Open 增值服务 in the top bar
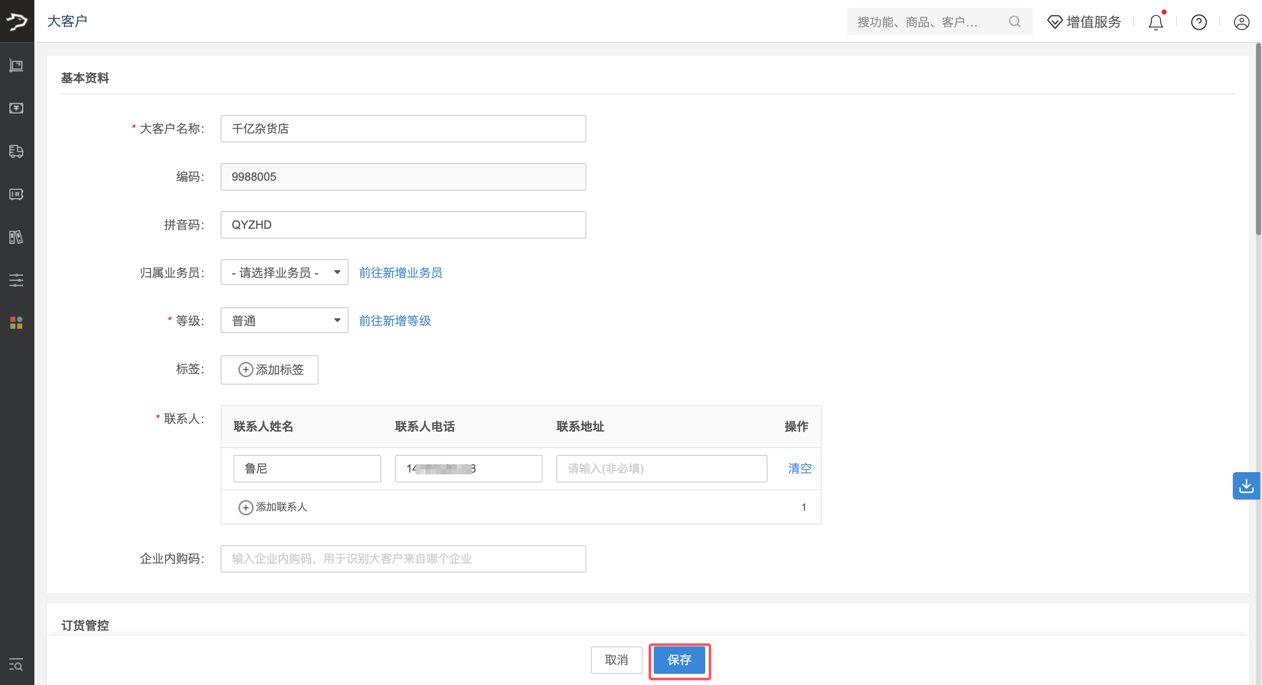1262x685 pixels. (1084, 21)
